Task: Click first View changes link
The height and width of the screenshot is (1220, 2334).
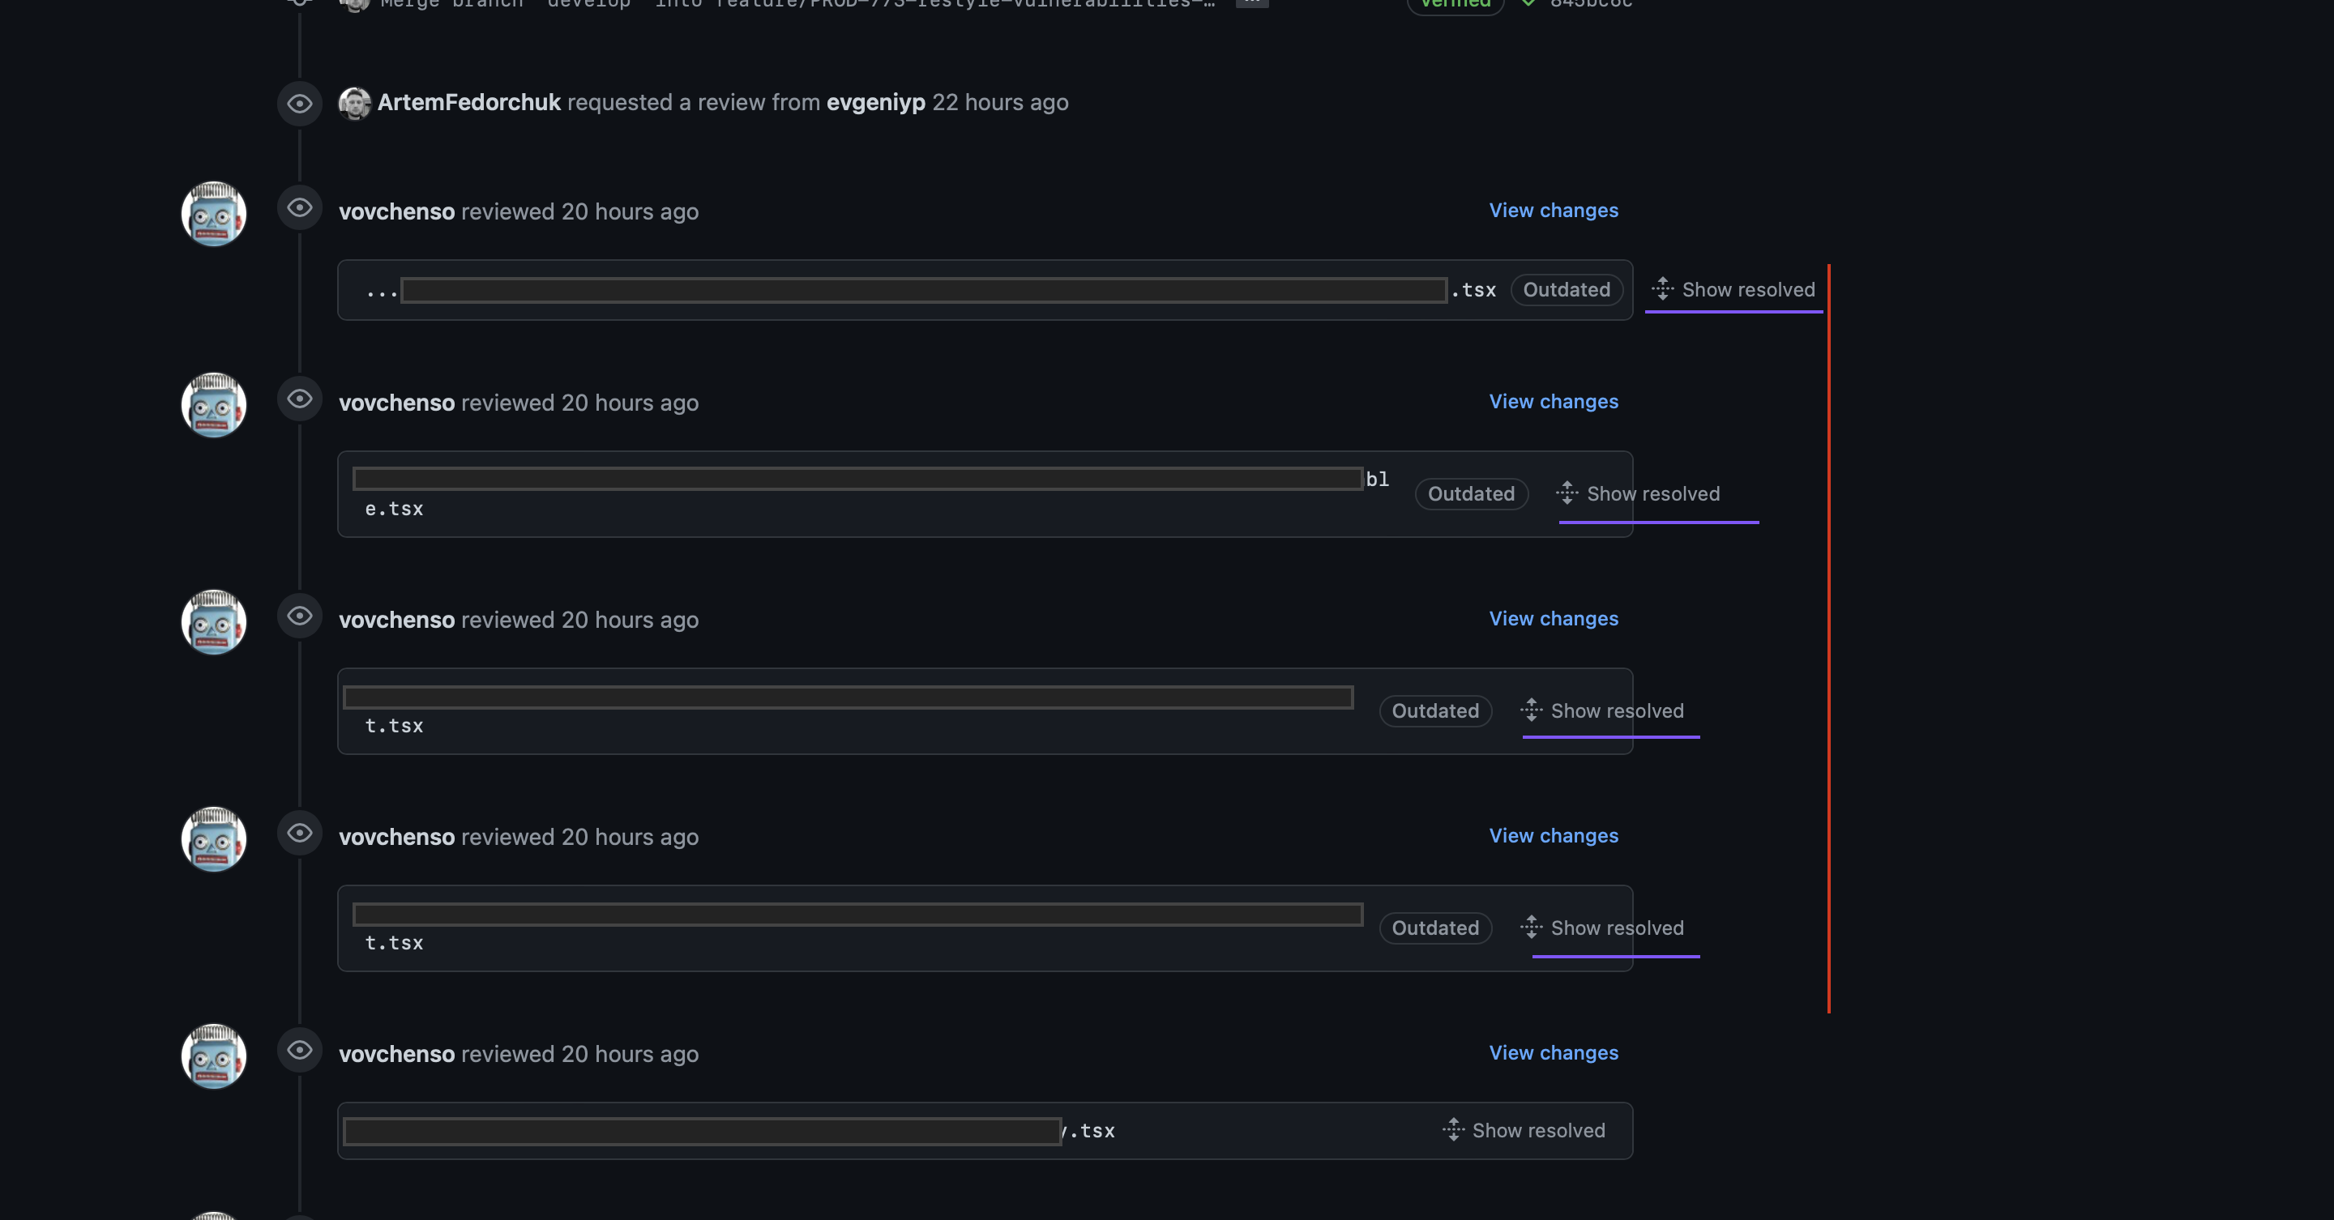Action: coord(1554,210)
